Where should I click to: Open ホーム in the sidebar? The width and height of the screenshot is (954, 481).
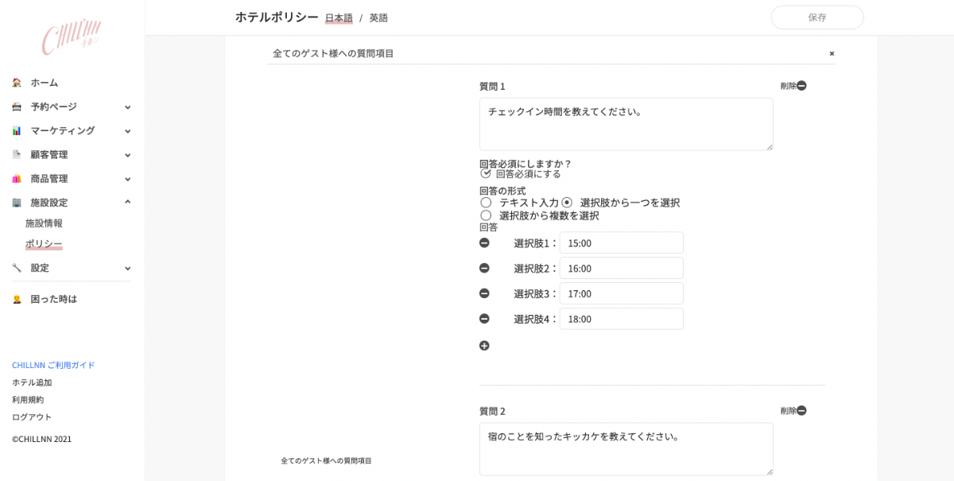coord(45,83)
